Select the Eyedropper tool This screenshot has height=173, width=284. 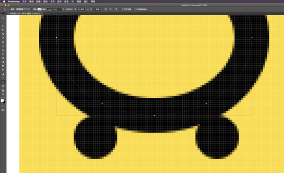point(3,38)
